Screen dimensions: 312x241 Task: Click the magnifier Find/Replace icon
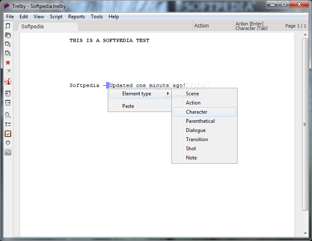[x=8, y=115]
